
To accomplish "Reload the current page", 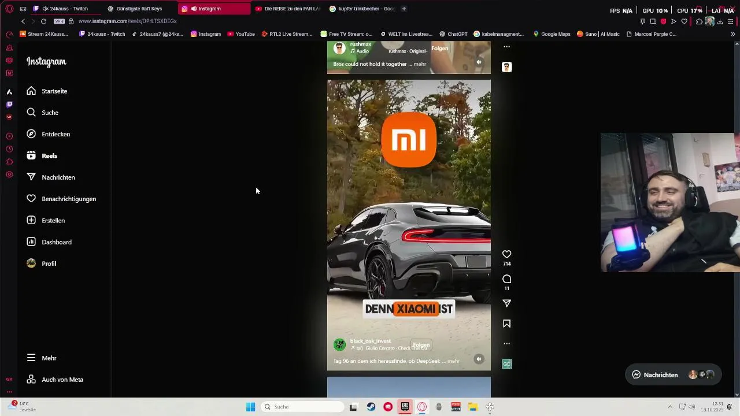I will pyautogui.click(x=43, y=21).
